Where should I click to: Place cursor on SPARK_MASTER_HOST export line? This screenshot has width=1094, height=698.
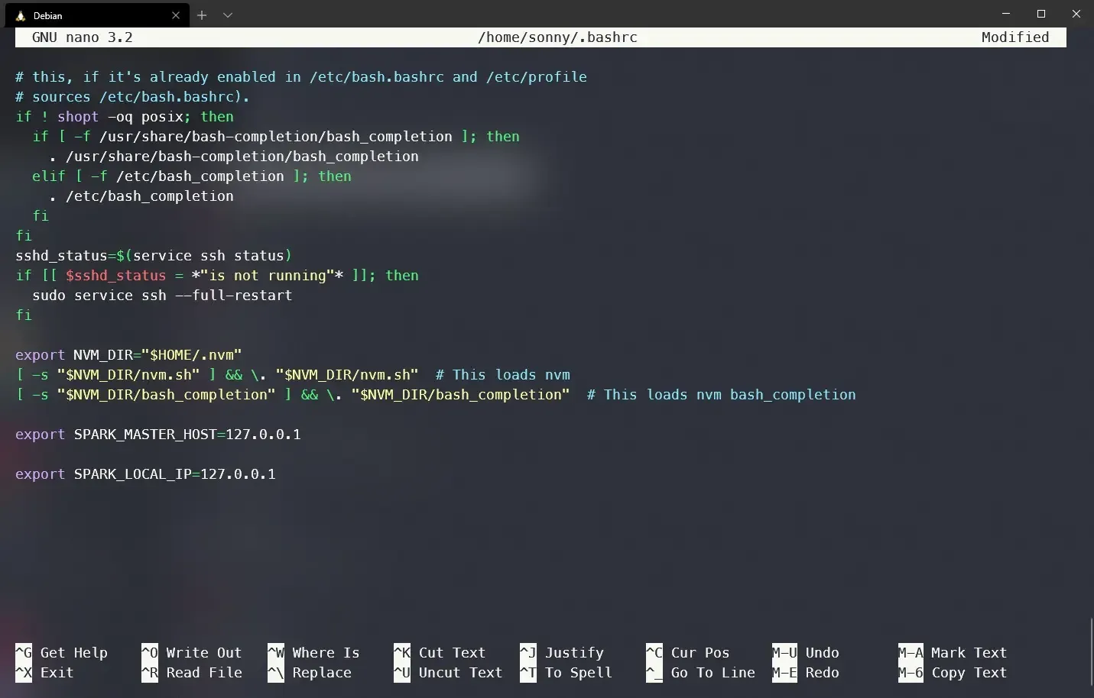[x=158, y=435]
